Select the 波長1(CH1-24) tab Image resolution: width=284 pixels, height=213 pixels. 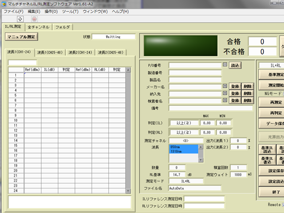coord(19,52)
